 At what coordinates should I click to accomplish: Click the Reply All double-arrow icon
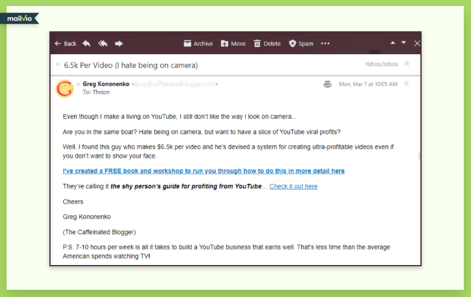coord(103,43)
